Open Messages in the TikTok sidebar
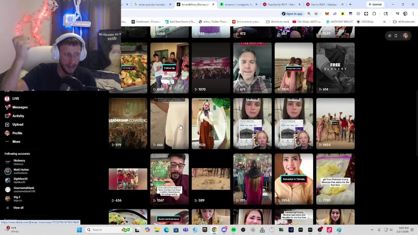This screenshot has width=418, height=235. (16, 107)
